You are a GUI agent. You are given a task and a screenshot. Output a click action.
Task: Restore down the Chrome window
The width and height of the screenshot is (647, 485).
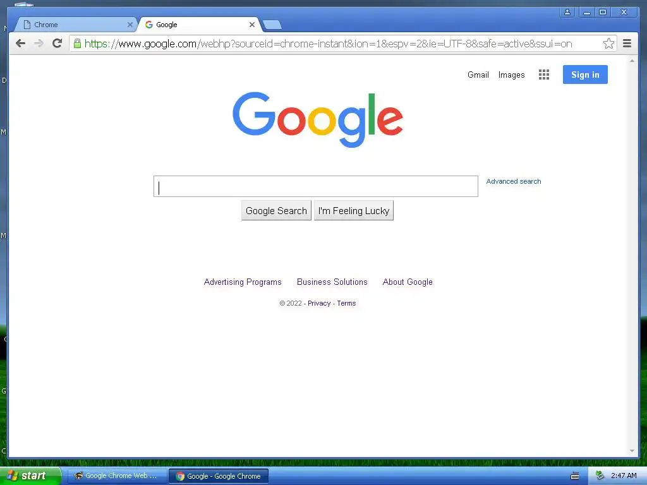coord(603,13)
